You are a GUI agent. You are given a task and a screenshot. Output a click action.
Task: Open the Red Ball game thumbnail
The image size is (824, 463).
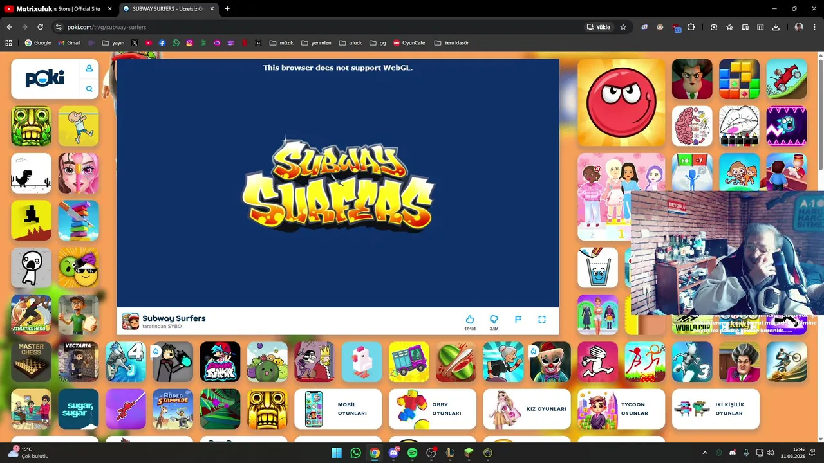click(621, 102)
